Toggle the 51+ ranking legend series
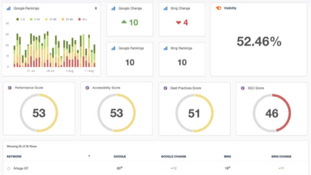The height and width of the screenshot is (175, 311). click(x=82, y=19)
